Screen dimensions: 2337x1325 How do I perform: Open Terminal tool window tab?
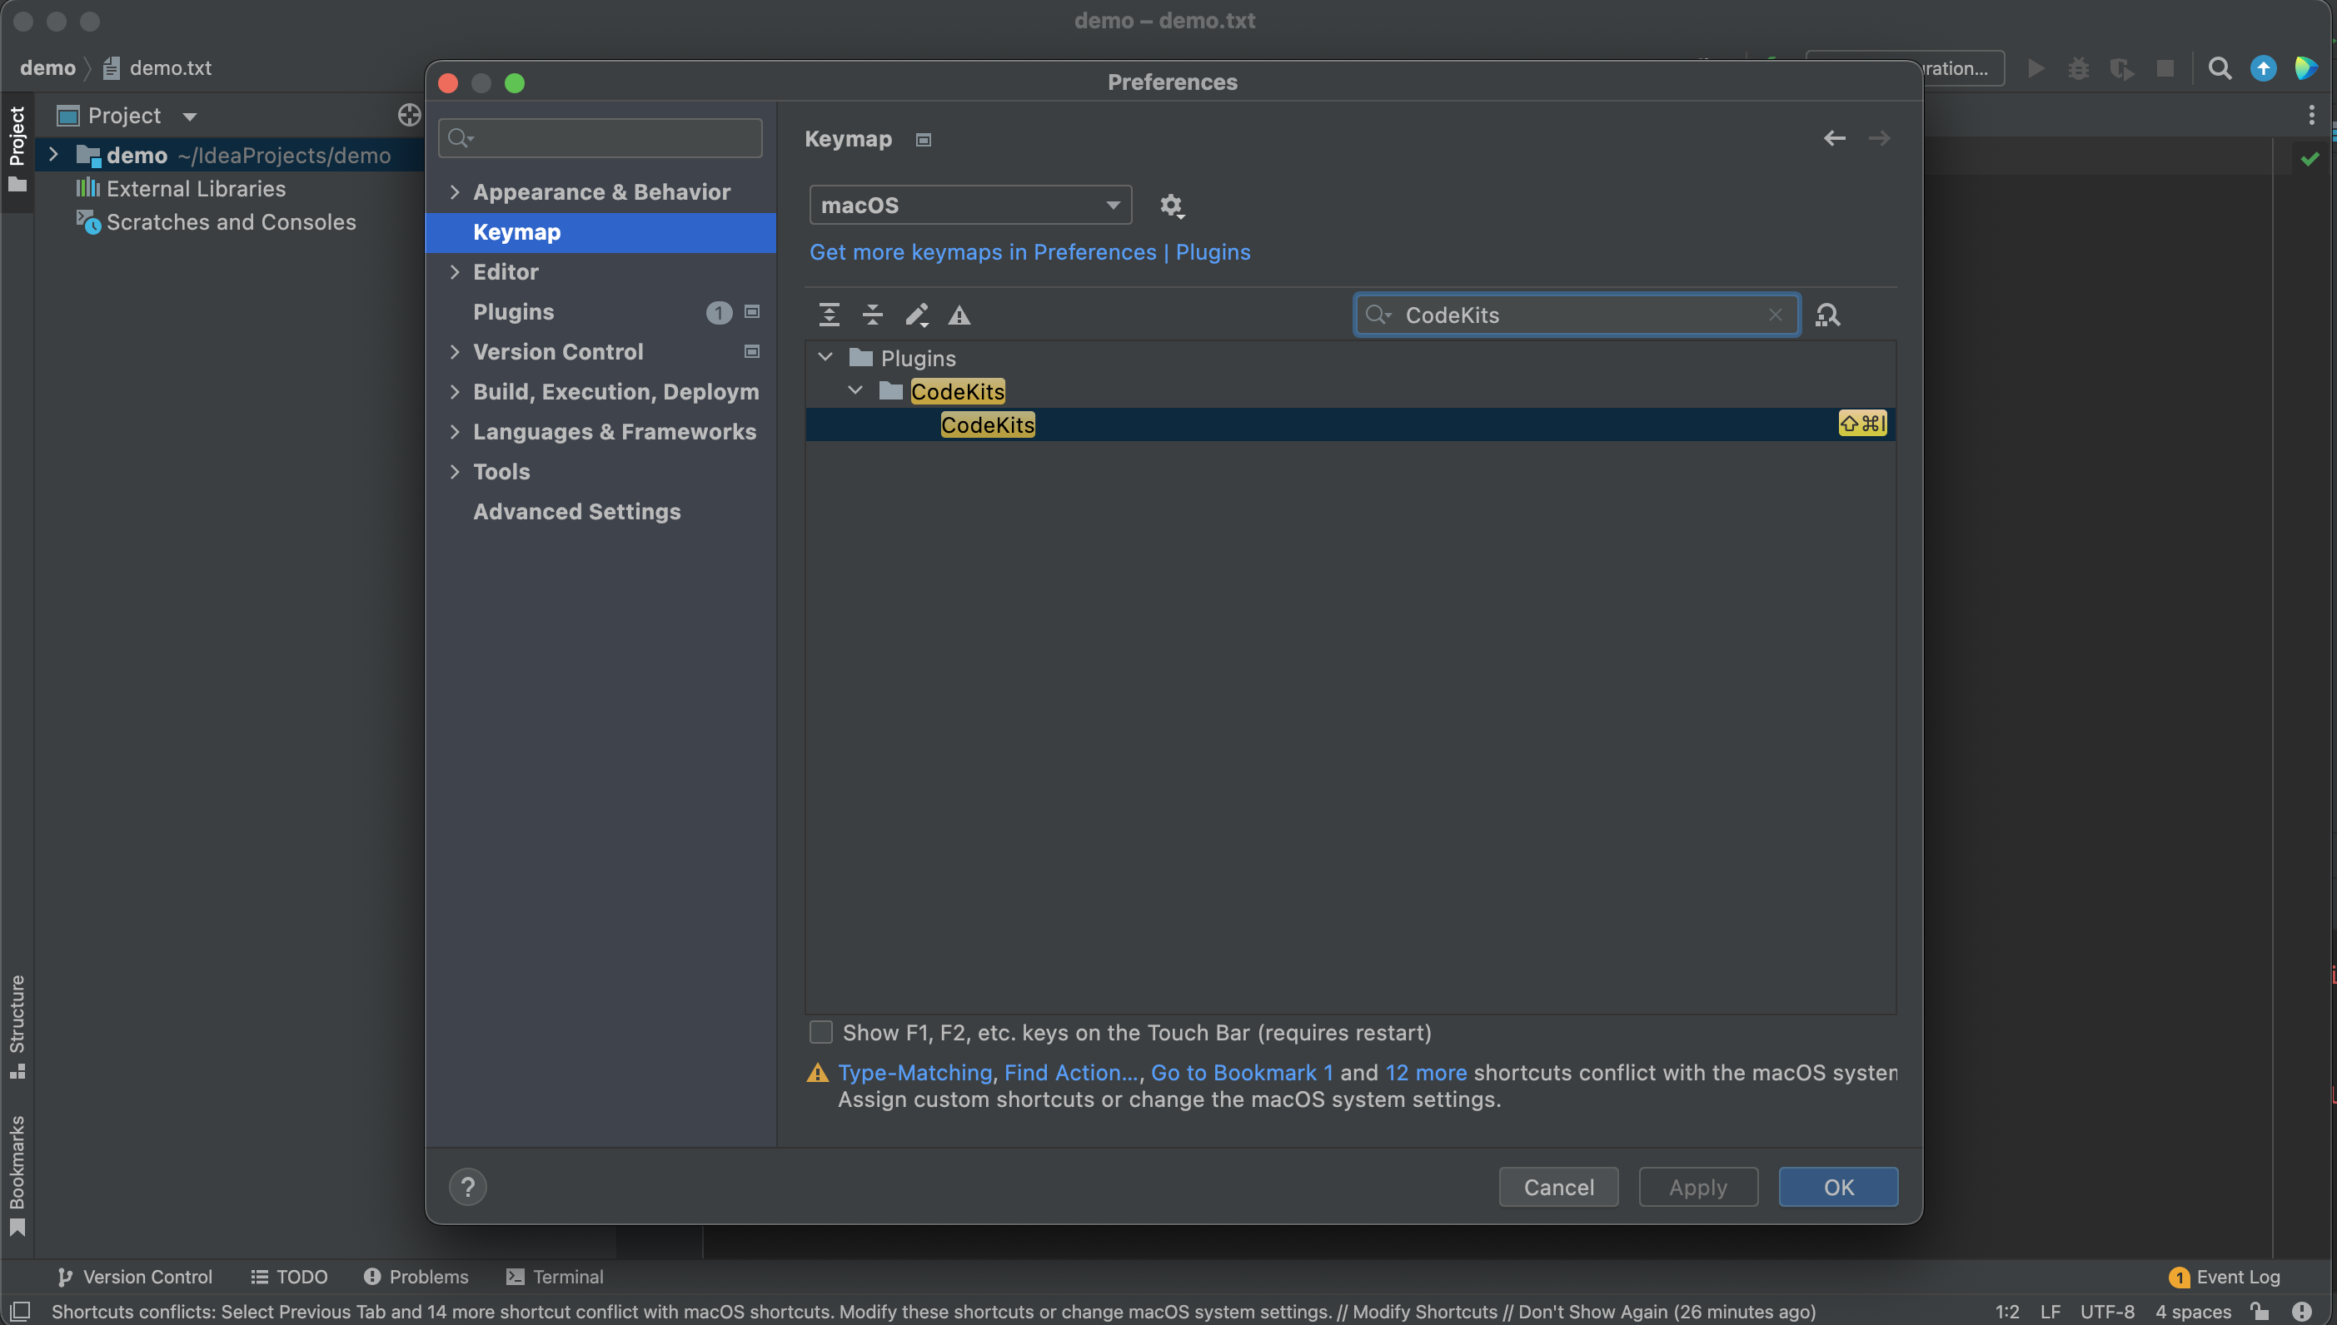click(x=555, y=1277)
